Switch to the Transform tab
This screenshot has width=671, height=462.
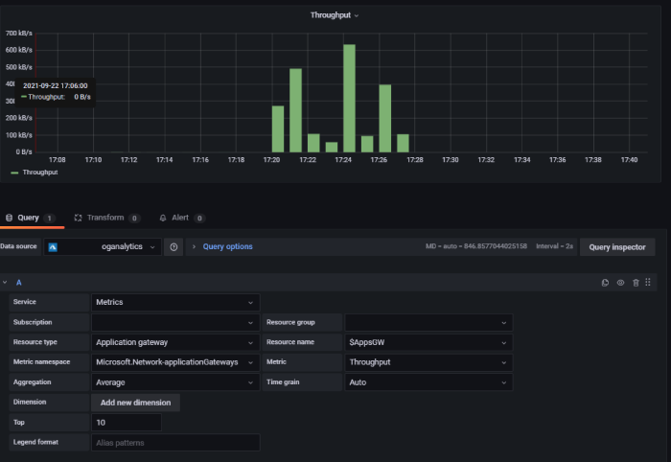[x=105, y=218]
